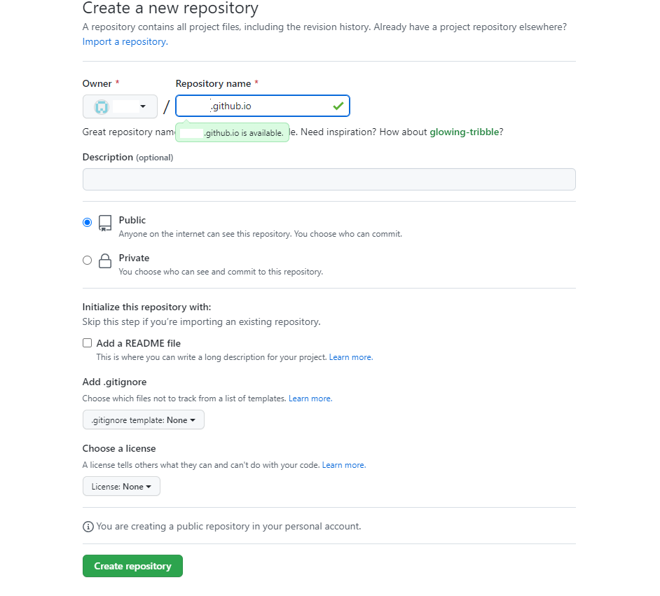Select the Private radio button
Screen dimensions: 660x596
(x=87, y=260)
